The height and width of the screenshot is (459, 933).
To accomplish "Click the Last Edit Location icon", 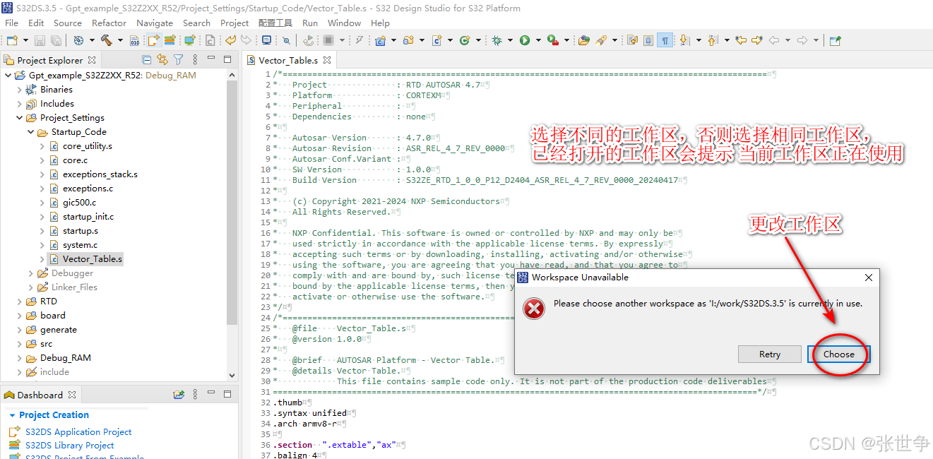I will point(740,40).
